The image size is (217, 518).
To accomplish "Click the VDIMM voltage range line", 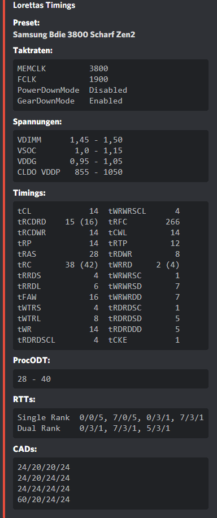I will [x=70, y=140].
